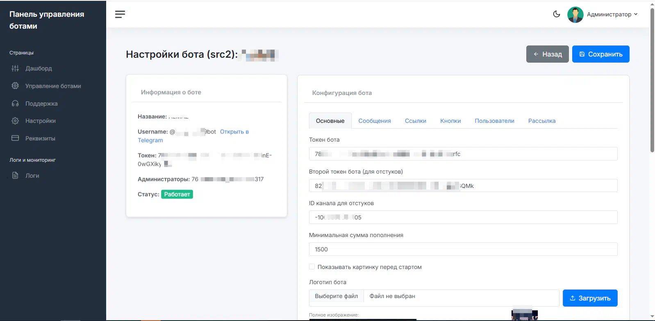The height and width of the screenshot is (321, 655).
Task: Click the Логи document icon
Action: [15, 176]
